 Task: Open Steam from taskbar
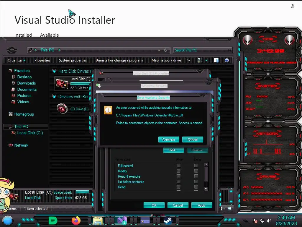[168, 220]
